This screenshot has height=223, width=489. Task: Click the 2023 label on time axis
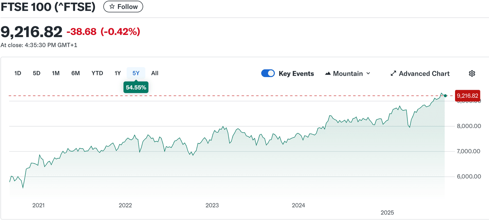[212, 205]
